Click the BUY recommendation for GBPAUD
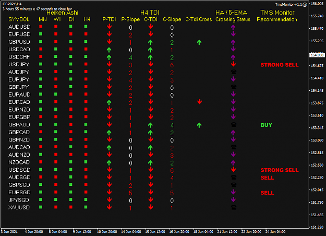This screenshot has width=326, height=236. tap(267, 125)
